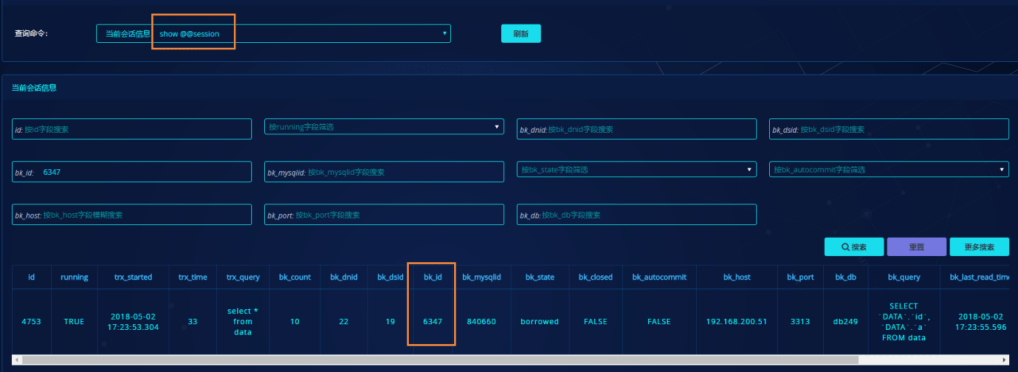
Task: Click the bk_dsid cell 19
Action: (x=390, y=322)
